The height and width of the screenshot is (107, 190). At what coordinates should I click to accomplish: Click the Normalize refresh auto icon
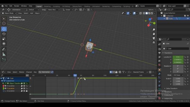(52, 72)
